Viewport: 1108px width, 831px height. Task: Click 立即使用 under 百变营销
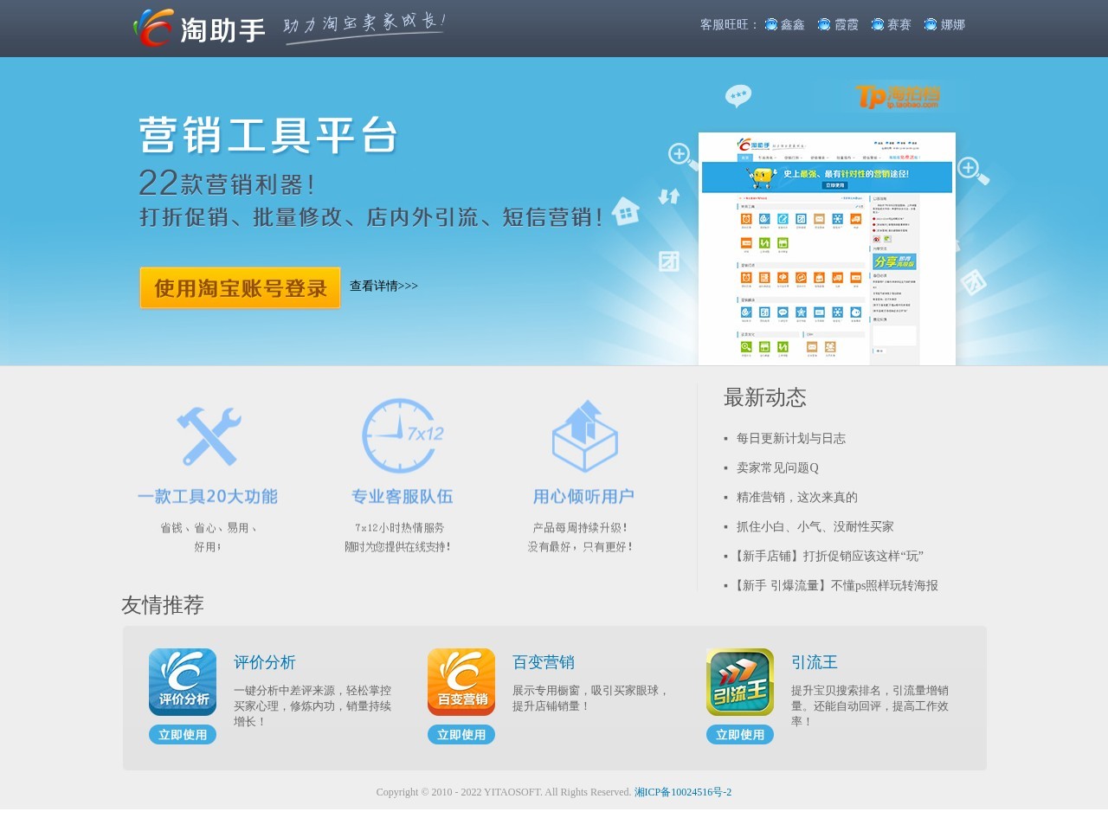coord(461,735)
